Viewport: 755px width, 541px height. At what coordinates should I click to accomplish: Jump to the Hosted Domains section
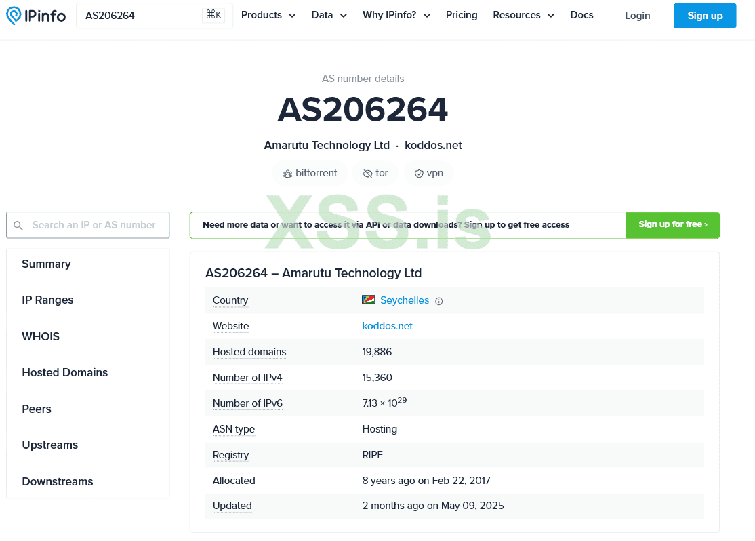pos(64,372)
